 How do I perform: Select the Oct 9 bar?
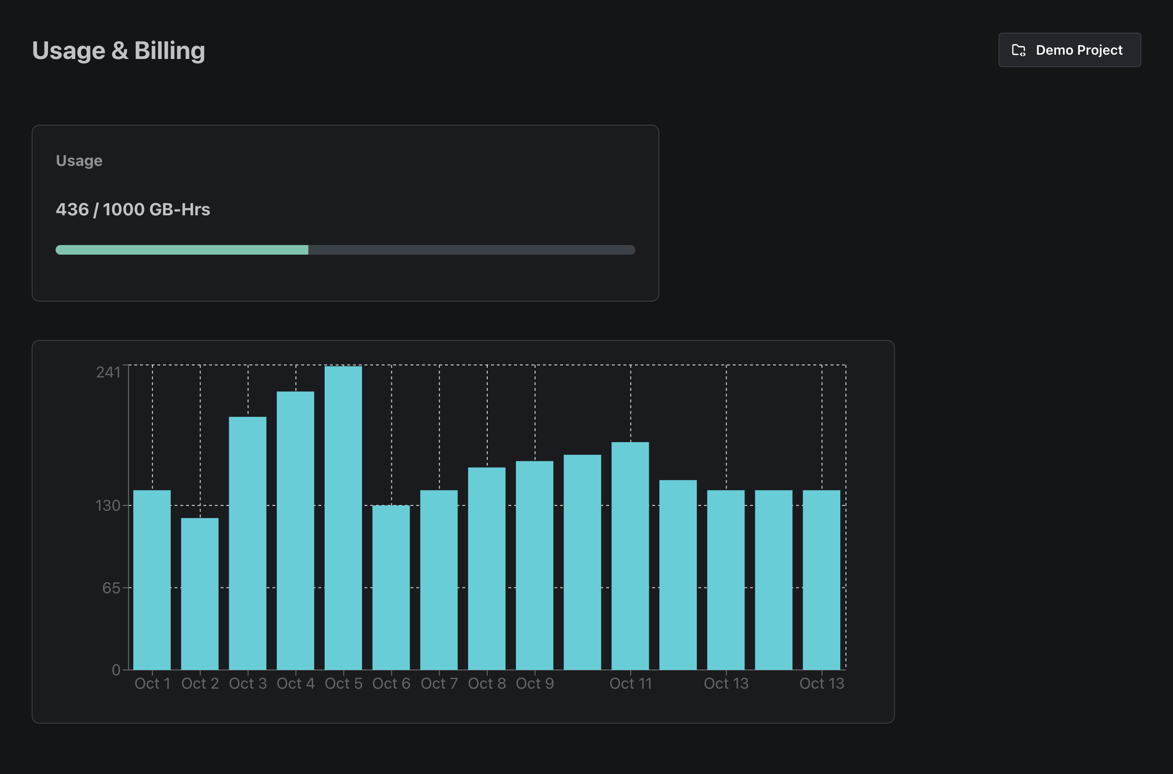tap(535, 565)
